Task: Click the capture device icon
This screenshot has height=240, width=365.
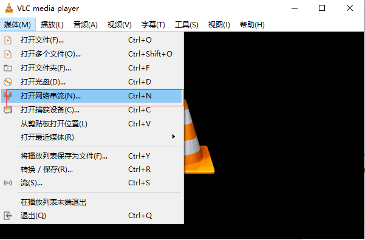Action: click(x=8, y=110)
